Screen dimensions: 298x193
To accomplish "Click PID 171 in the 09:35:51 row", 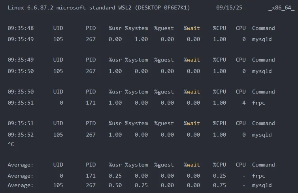I will click(x=91, y=103).
